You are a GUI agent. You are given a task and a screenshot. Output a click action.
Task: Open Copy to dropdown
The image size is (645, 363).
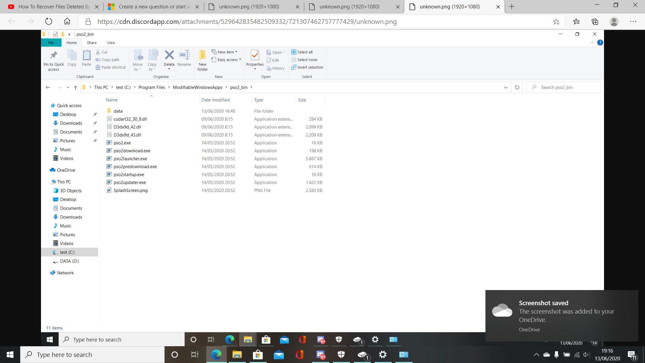152,61
